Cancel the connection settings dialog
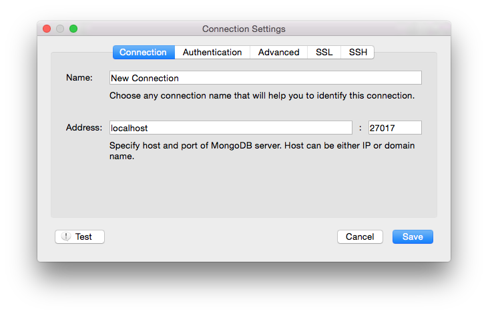 [x=360, y=236]
